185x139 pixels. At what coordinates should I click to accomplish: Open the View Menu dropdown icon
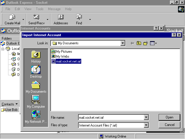point(153,43)
